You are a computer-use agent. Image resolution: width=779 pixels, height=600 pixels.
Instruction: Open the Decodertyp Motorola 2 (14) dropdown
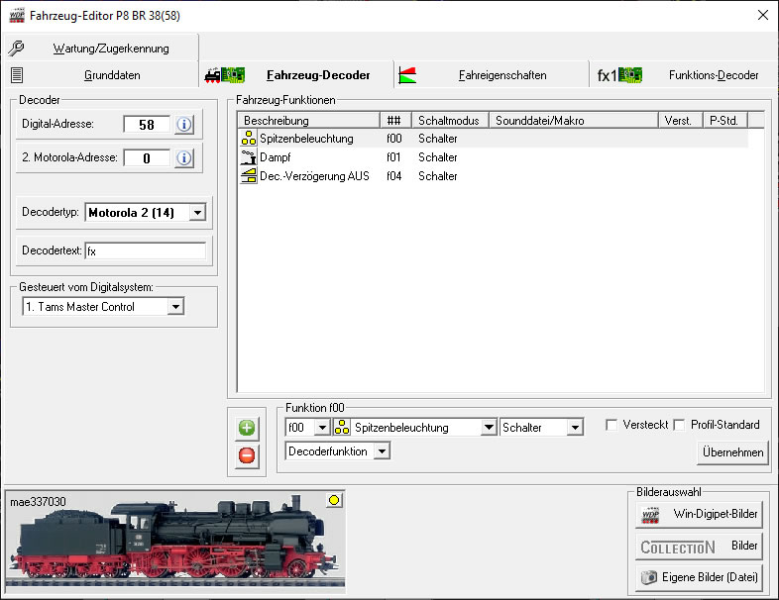(x=197, y=213)
